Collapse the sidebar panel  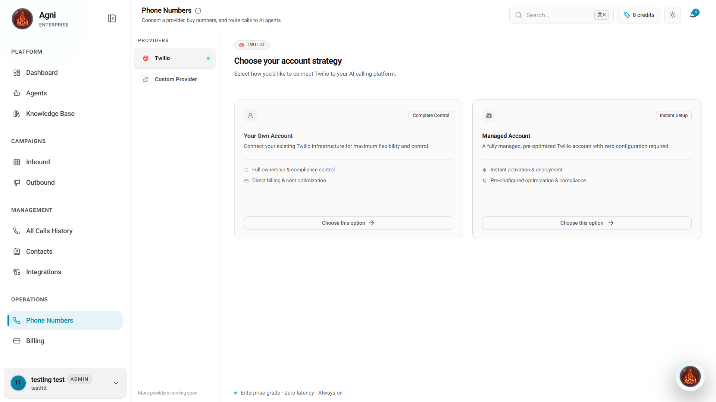[x=112, y=19]
